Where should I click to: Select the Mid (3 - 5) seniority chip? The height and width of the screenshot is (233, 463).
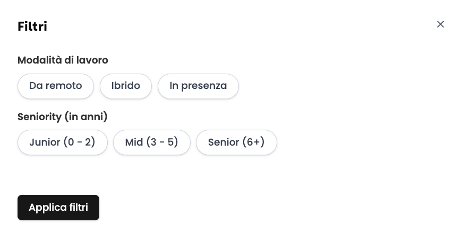(x=152, y=142)
